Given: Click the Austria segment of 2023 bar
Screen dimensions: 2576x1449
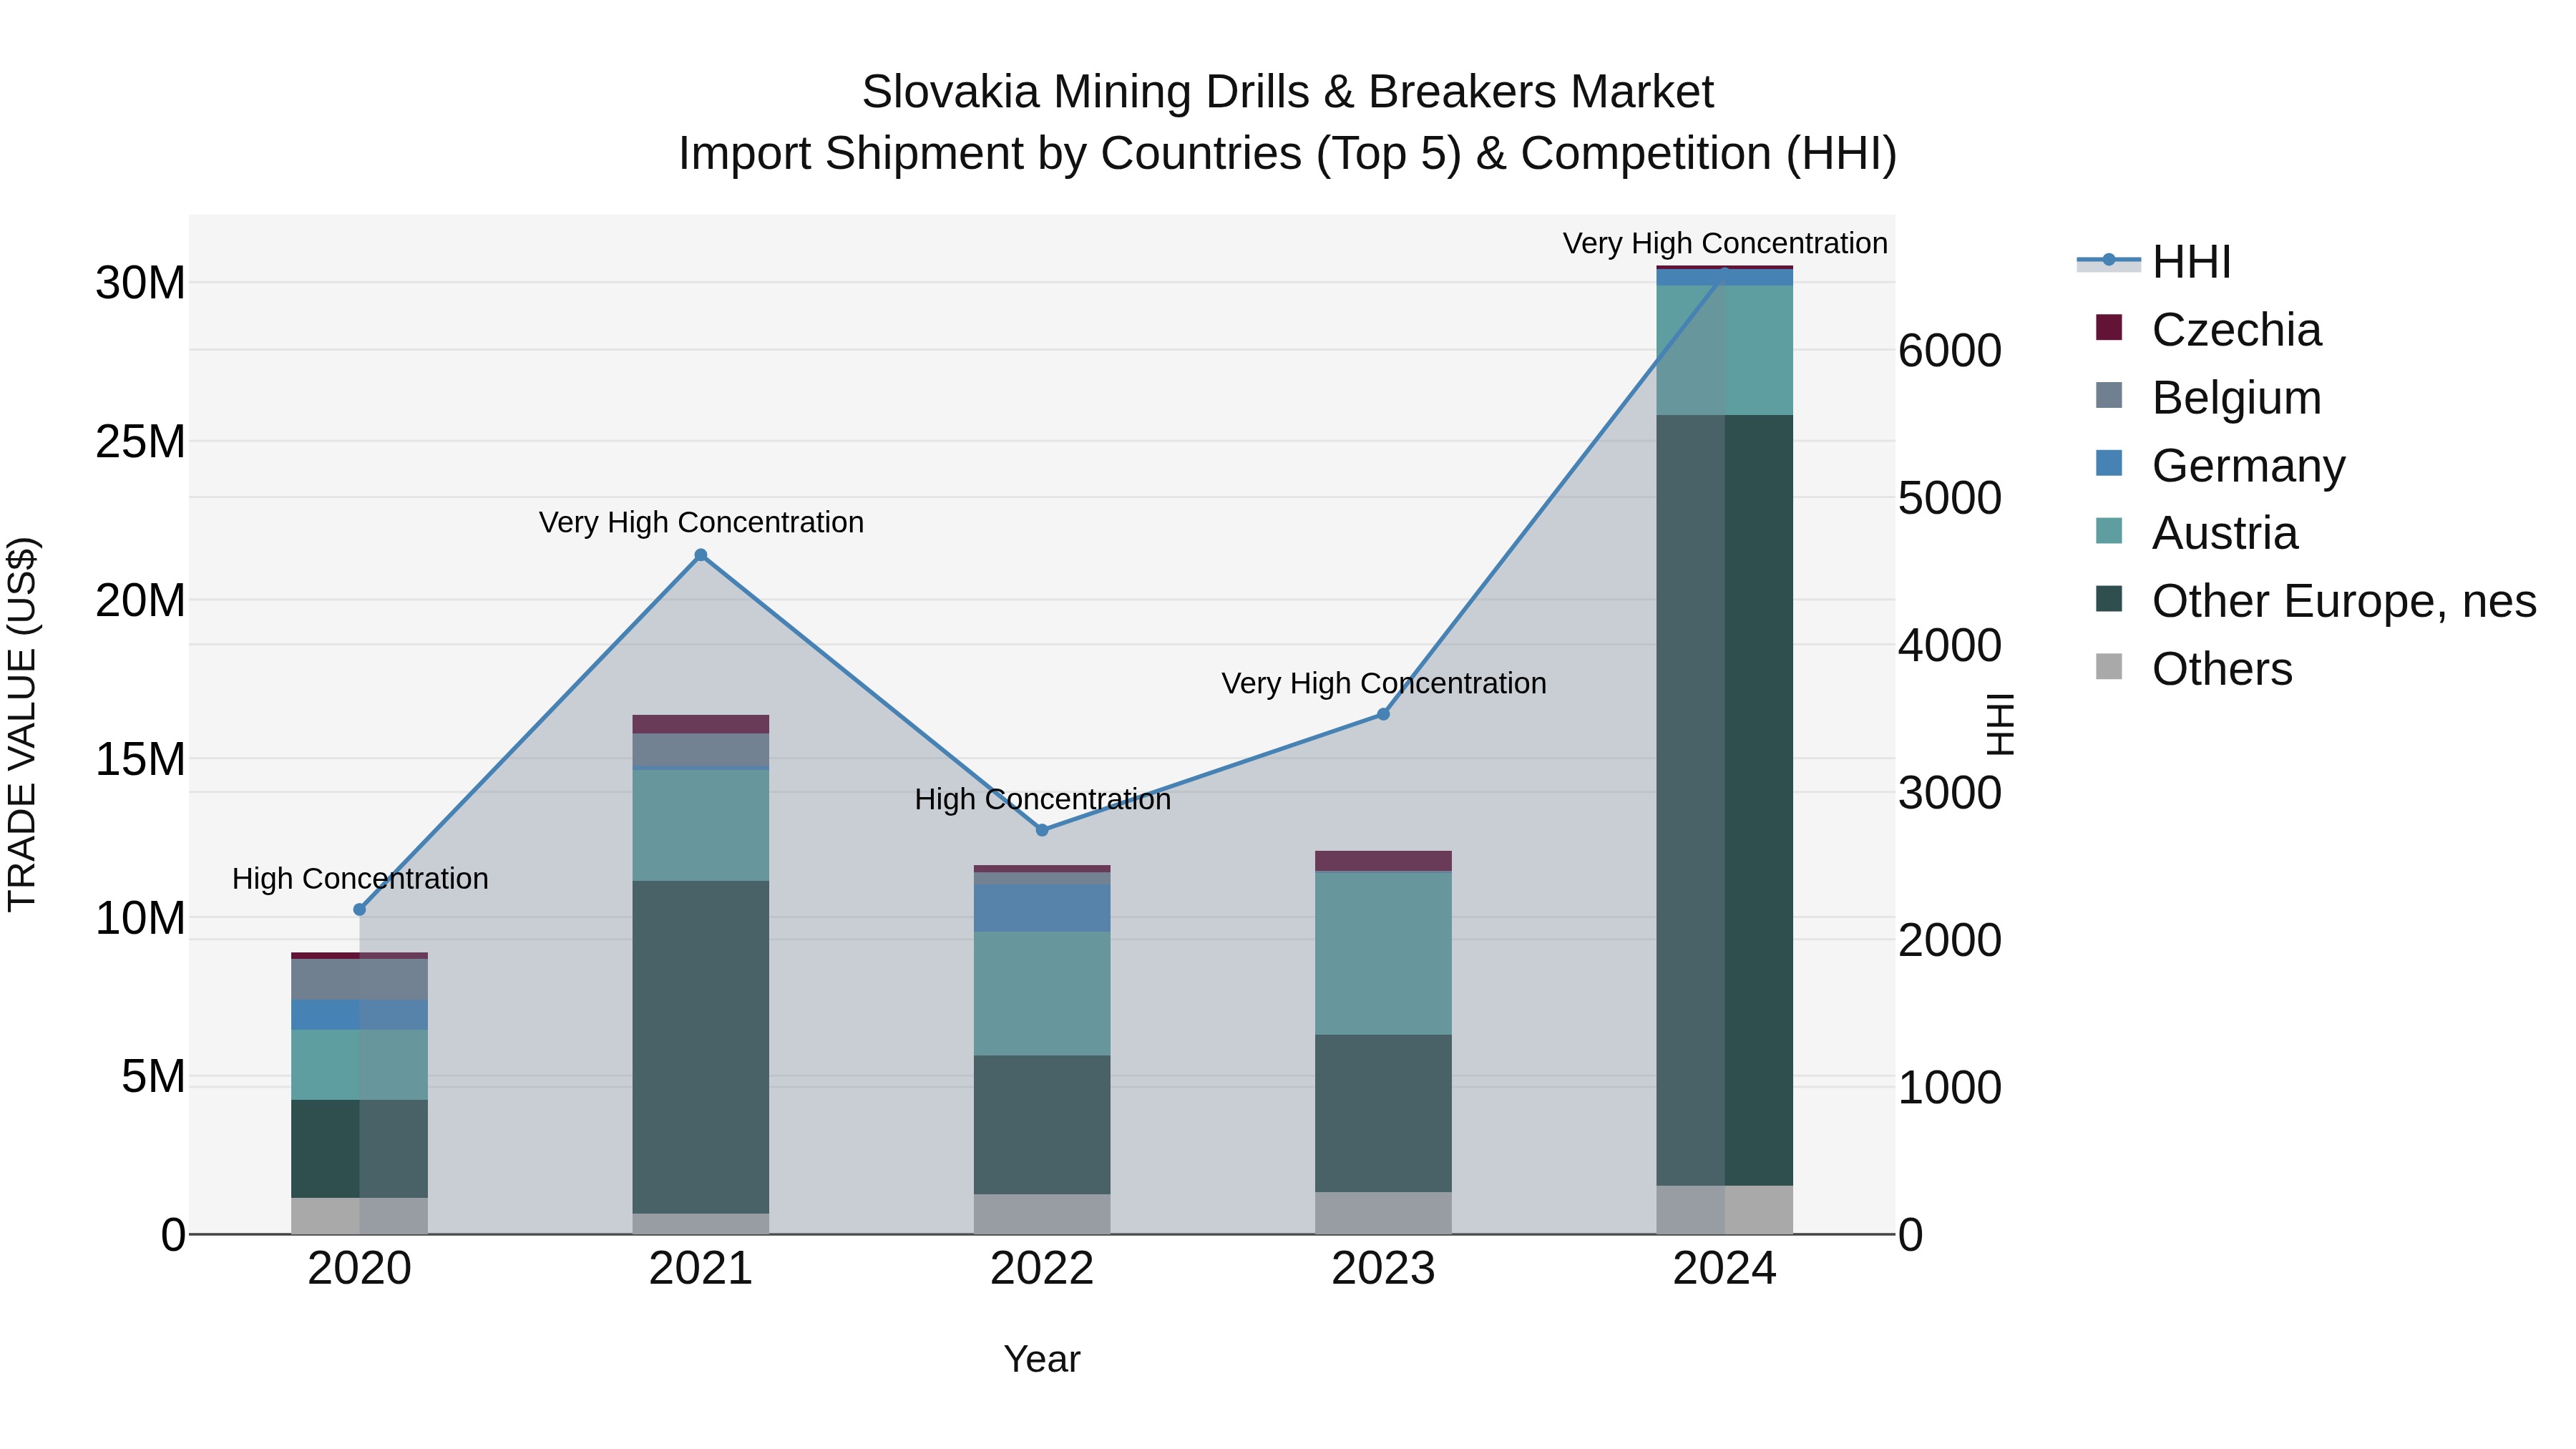Looking at the screenshot, I should [1383, 954].
